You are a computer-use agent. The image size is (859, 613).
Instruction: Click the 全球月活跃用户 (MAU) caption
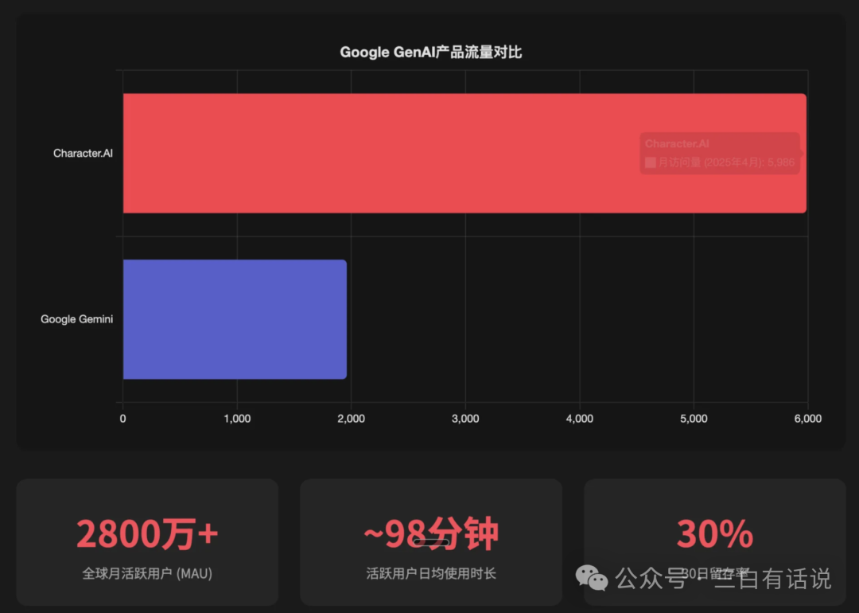pyautogui.click(x=147, y=573)
